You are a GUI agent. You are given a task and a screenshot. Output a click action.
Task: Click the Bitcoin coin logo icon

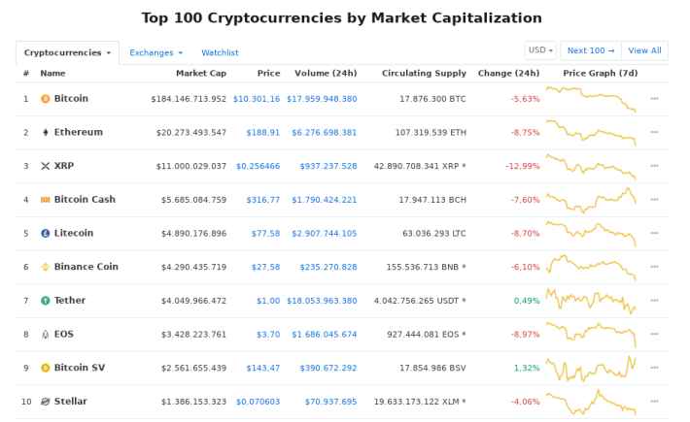pos(46,99)
